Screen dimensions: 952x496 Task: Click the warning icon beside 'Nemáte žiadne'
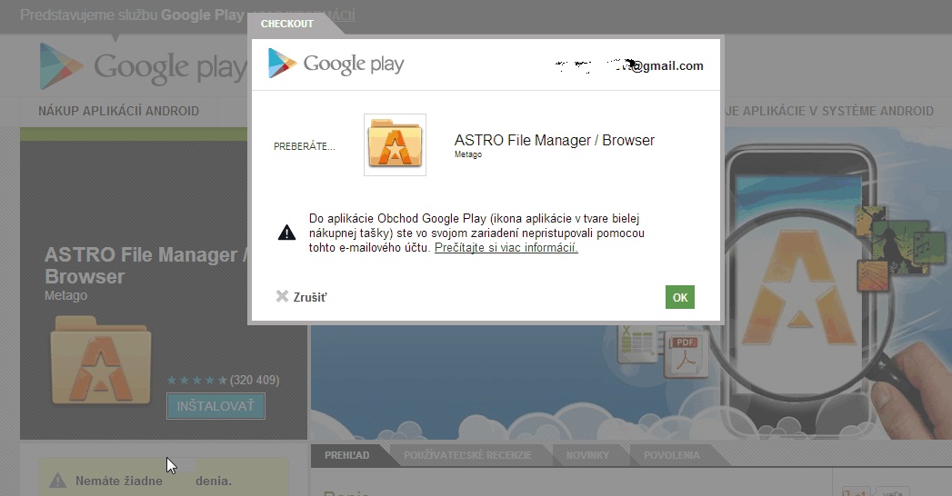point(57,481)
